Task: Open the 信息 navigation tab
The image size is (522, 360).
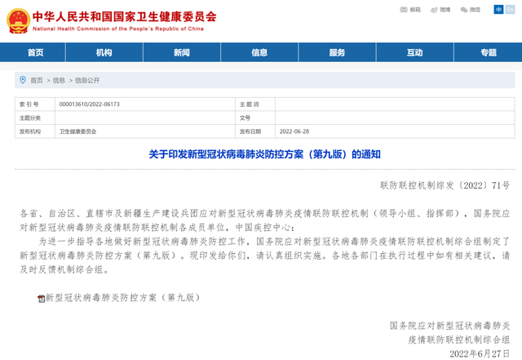Action: [x=259, y=52]
